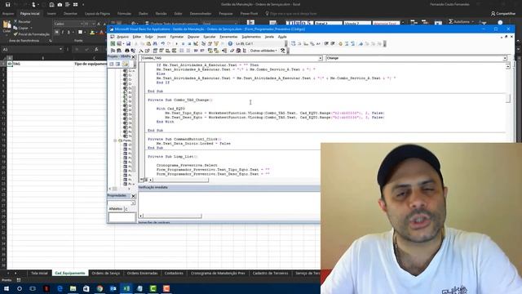Open Outlook from the taskbar

pyautogui.click(x=113, y=288)
